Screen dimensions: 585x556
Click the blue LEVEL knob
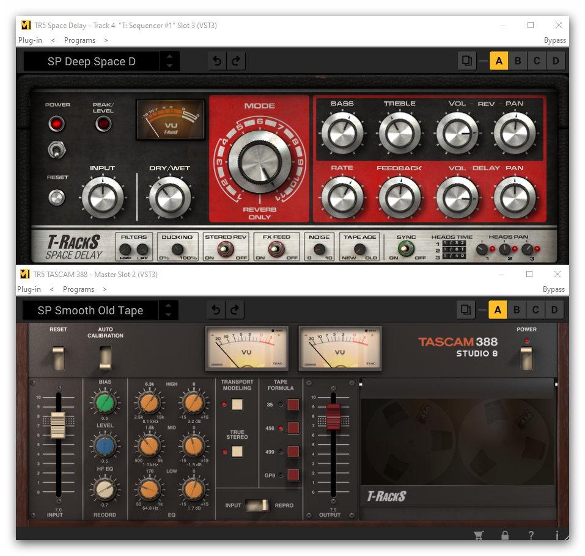105,446
